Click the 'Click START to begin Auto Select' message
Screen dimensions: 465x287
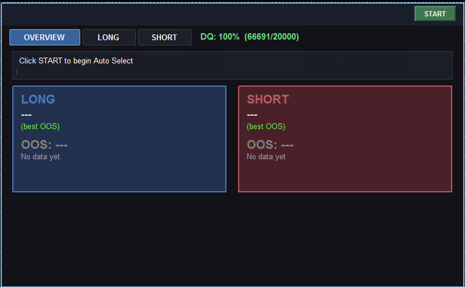click(76, 61)
